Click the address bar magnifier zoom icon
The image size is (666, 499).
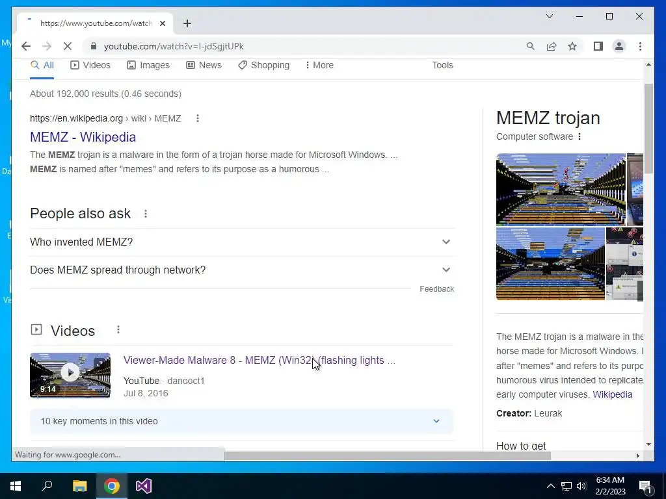click(x=530, y=46)
